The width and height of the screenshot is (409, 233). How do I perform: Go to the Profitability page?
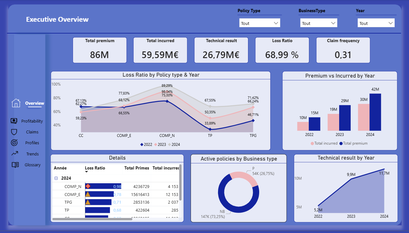coord(32,121)
